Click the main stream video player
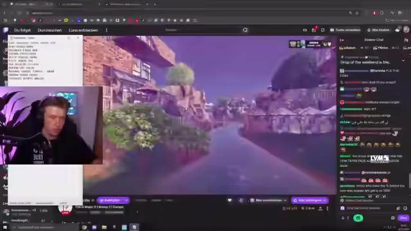This screenshot has height=231, width=411. (210, 116)
